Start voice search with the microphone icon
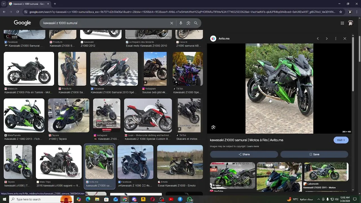The image size is (361, 203). (x=181, y=23)
